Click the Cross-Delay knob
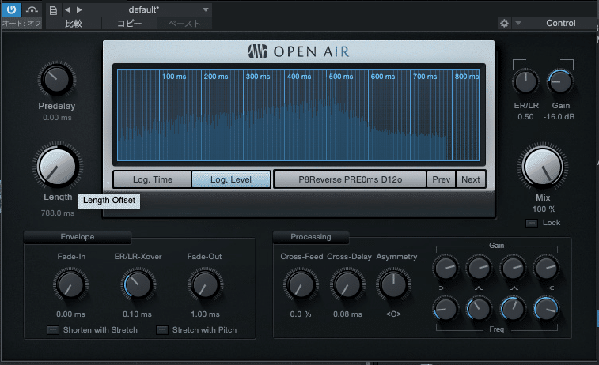This screenshot has height=365, width=599. pos(347,285)
